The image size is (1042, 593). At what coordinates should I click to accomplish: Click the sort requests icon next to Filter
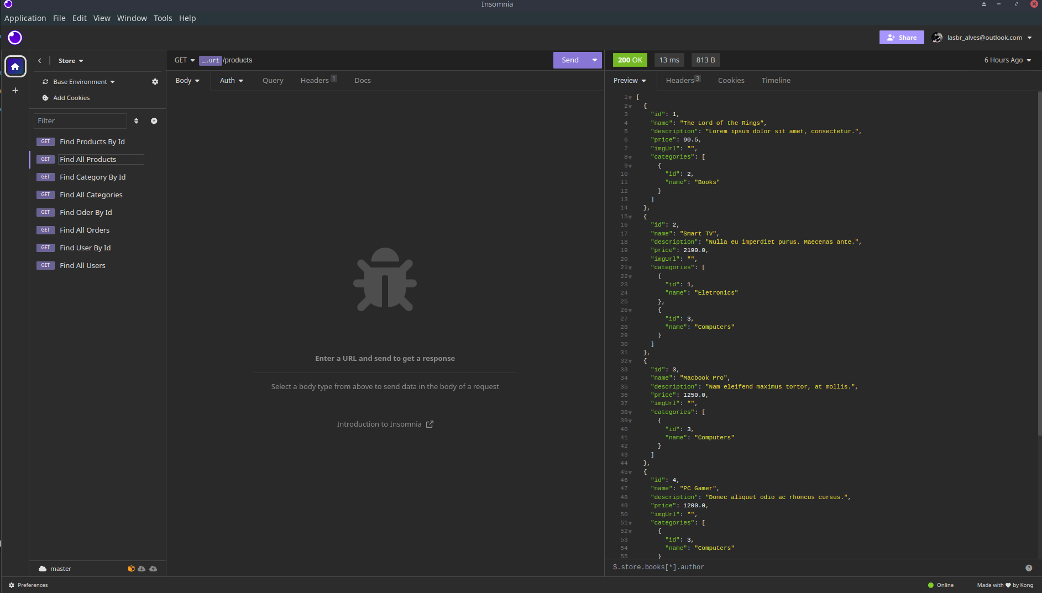[137, 121]
